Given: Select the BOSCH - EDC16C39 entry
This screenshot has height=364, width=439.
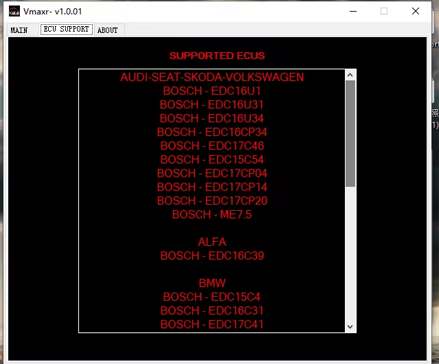Looking at the screenshot, I should 212,255.
